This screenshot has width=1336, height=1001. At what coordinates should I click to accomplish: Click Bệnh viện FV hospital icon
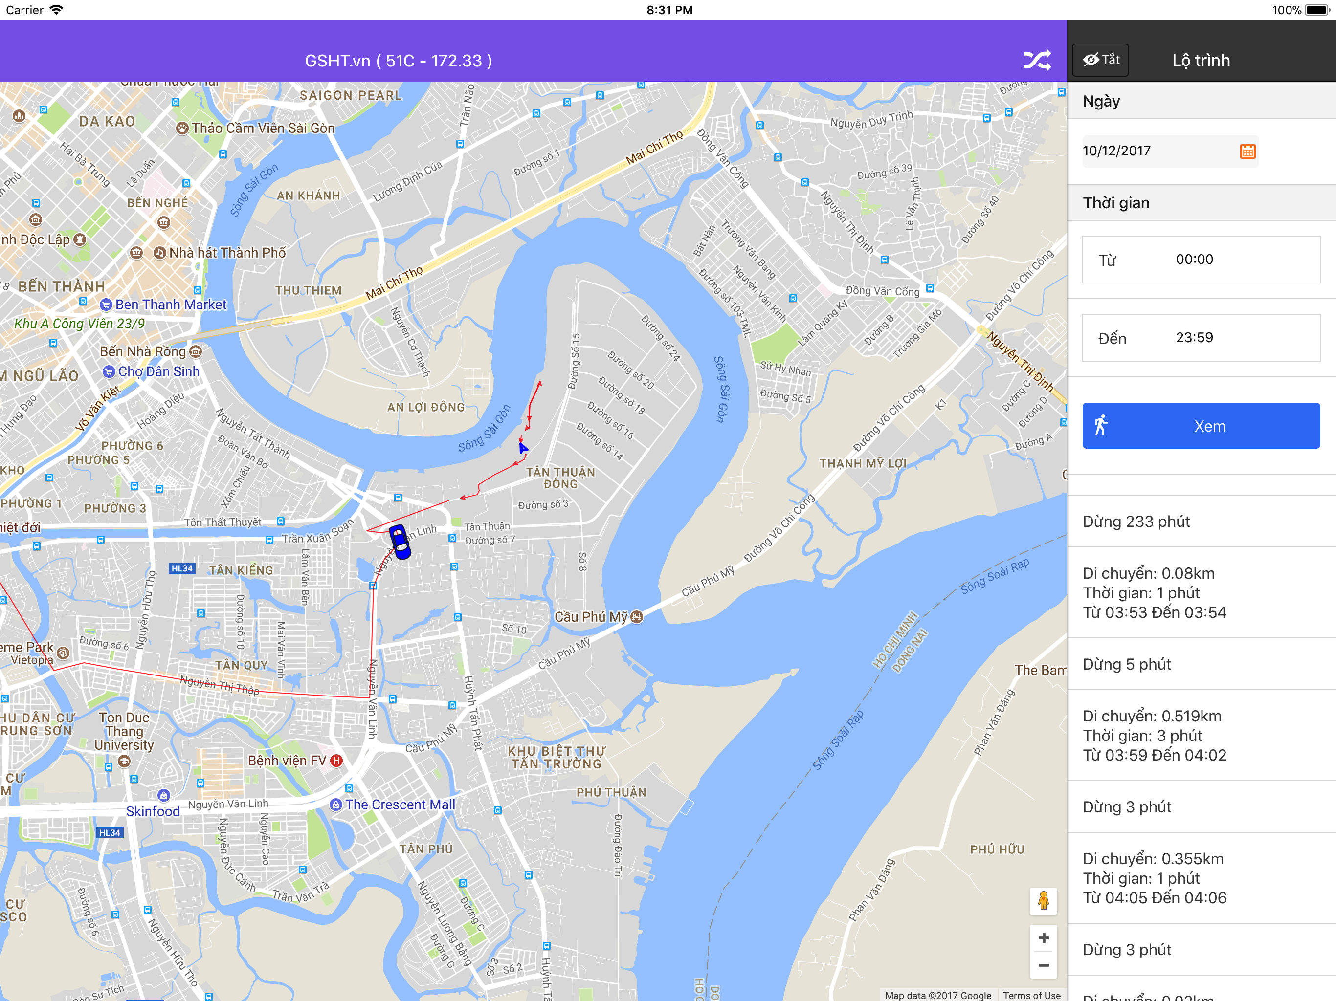336,761
